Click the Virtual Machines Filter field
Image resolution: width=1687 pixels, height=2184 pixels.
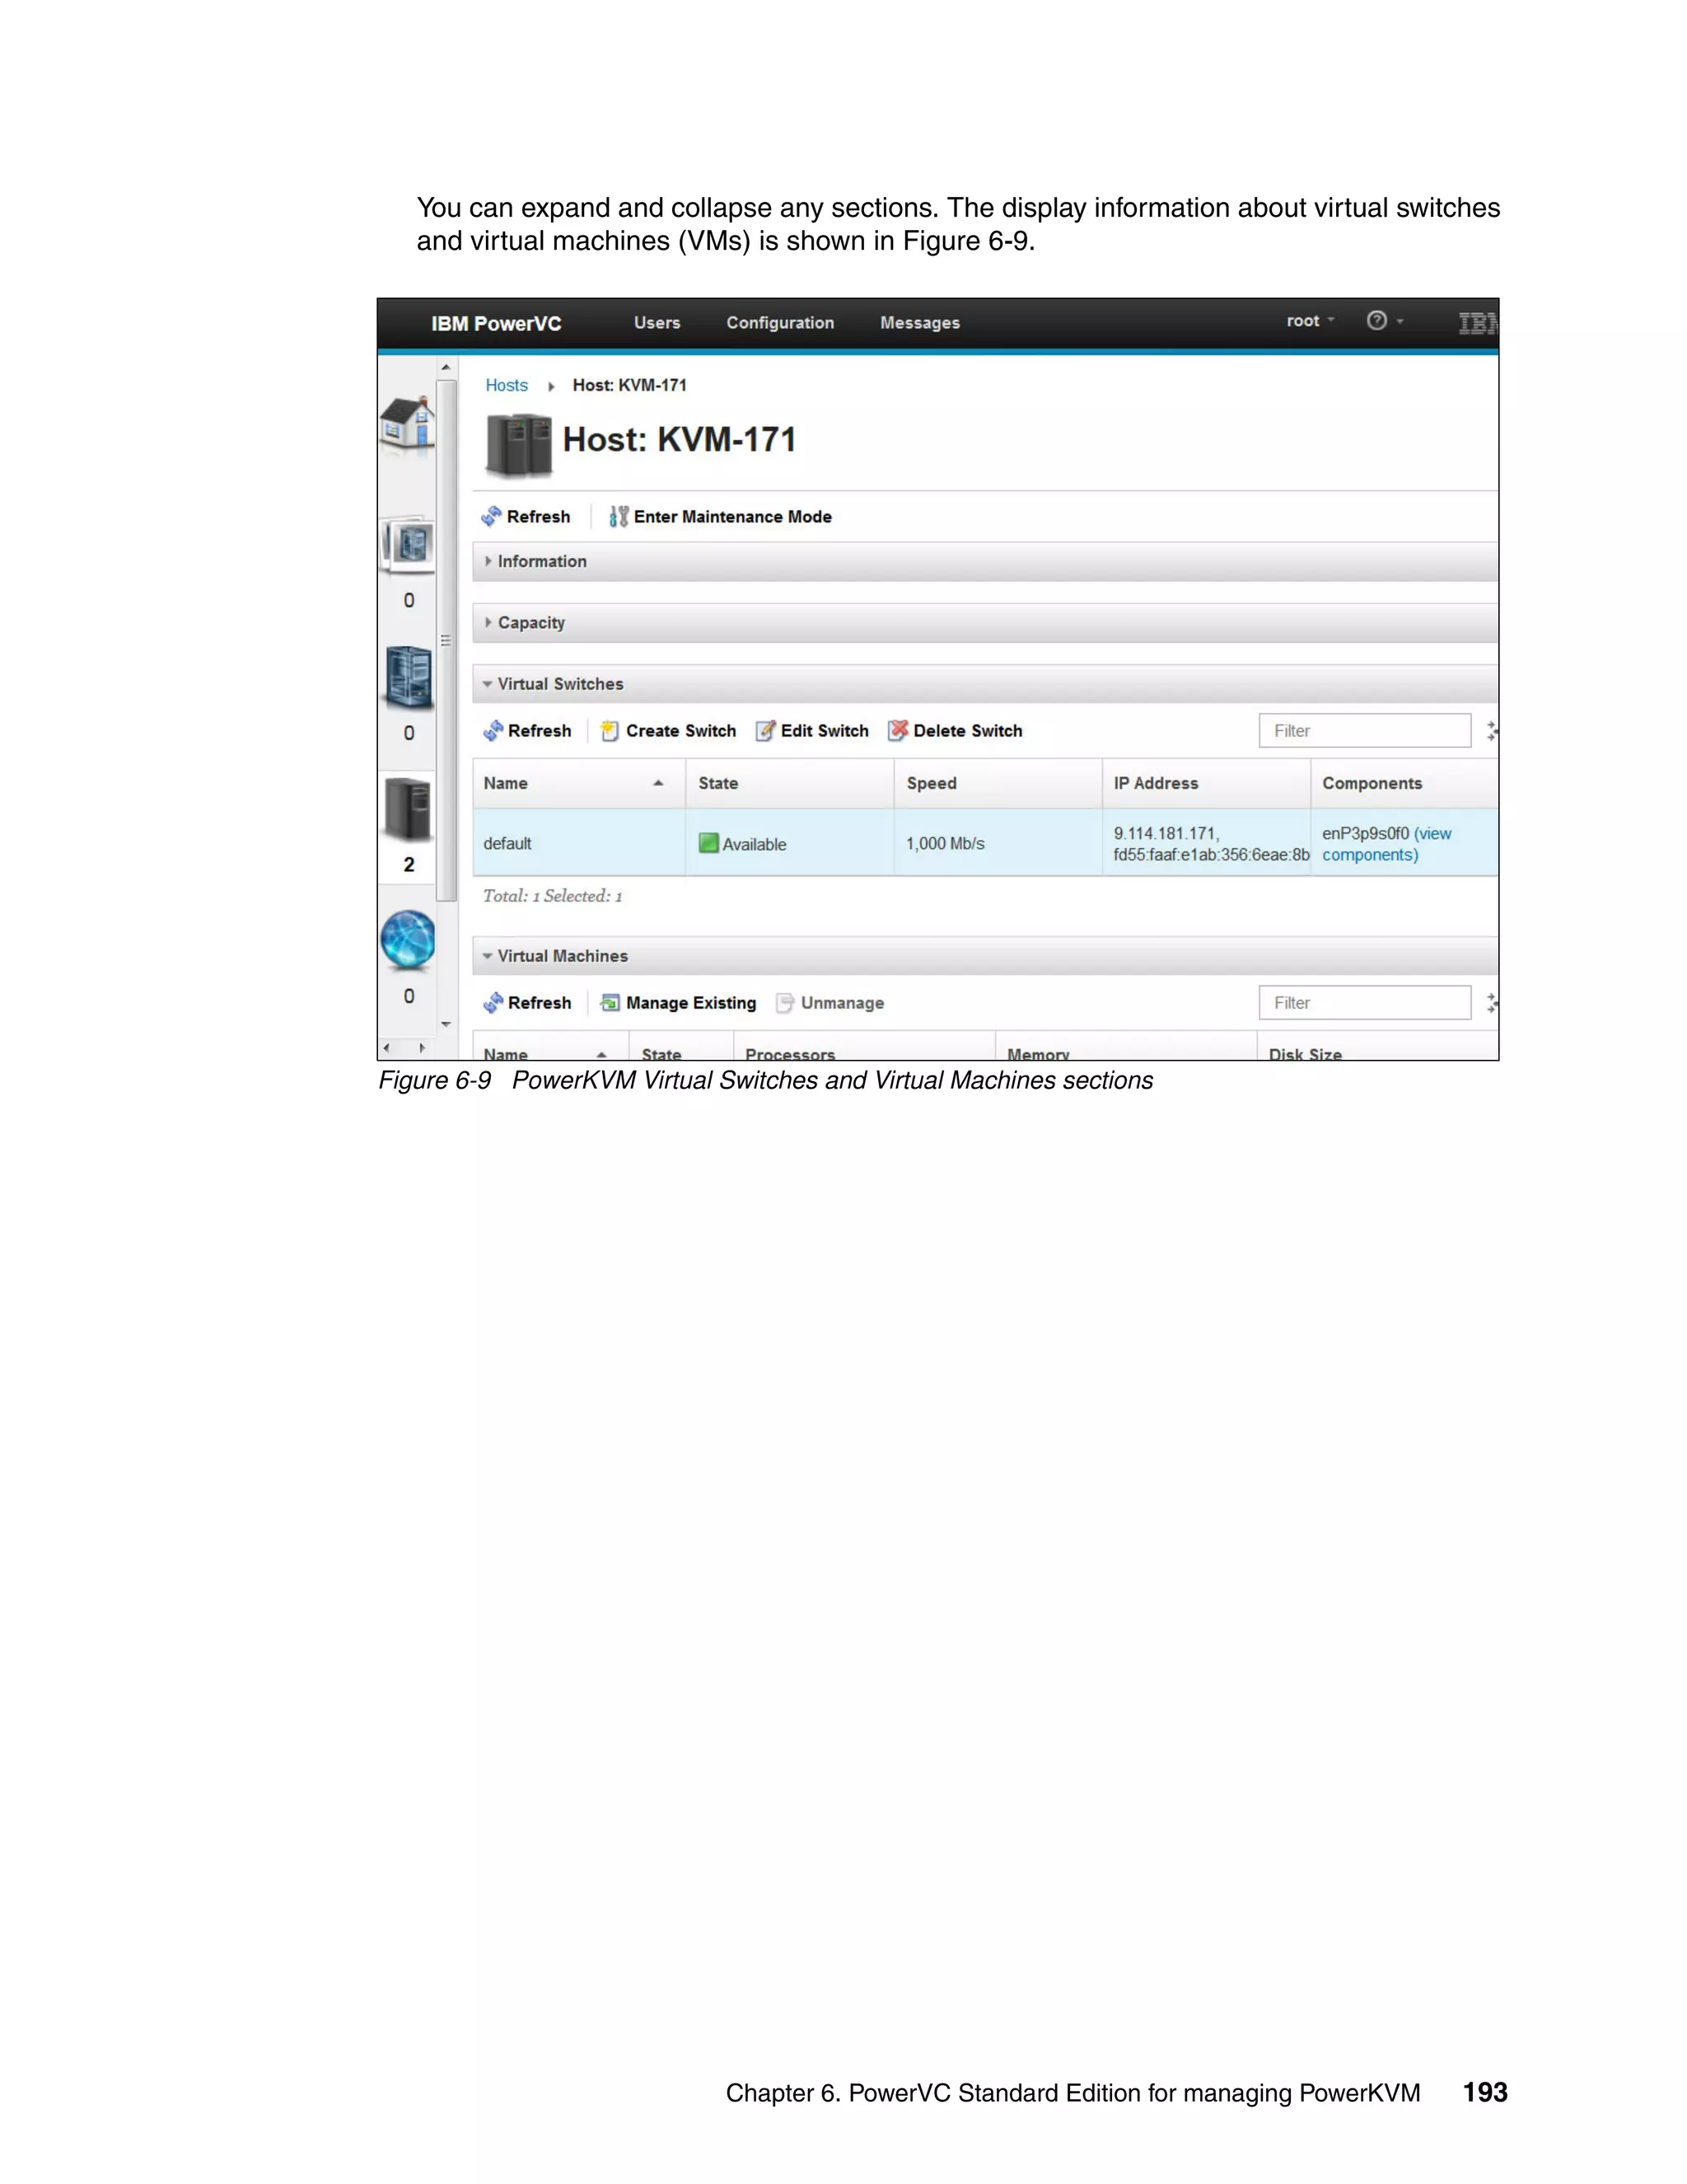click(1364, 1003)
